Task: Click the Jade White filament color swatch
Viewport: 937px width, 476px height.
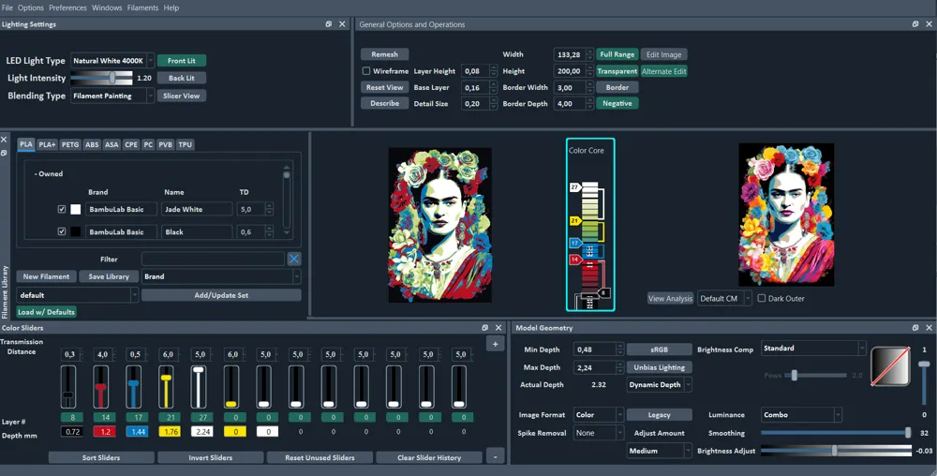Action: click(x=76, y=210)
